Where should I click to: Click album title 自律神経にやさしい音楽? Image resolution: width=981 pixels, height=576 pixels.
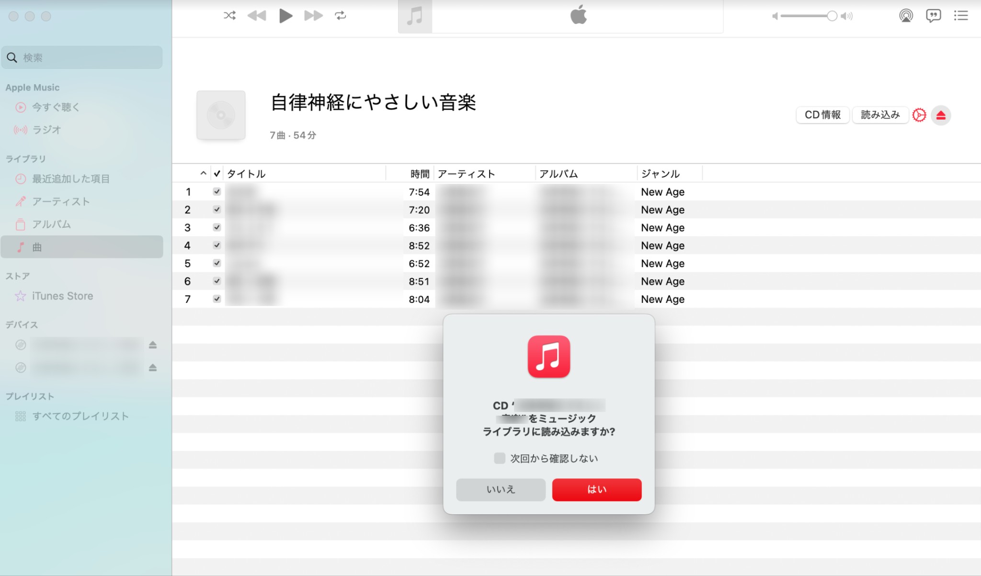pos(373,102)
